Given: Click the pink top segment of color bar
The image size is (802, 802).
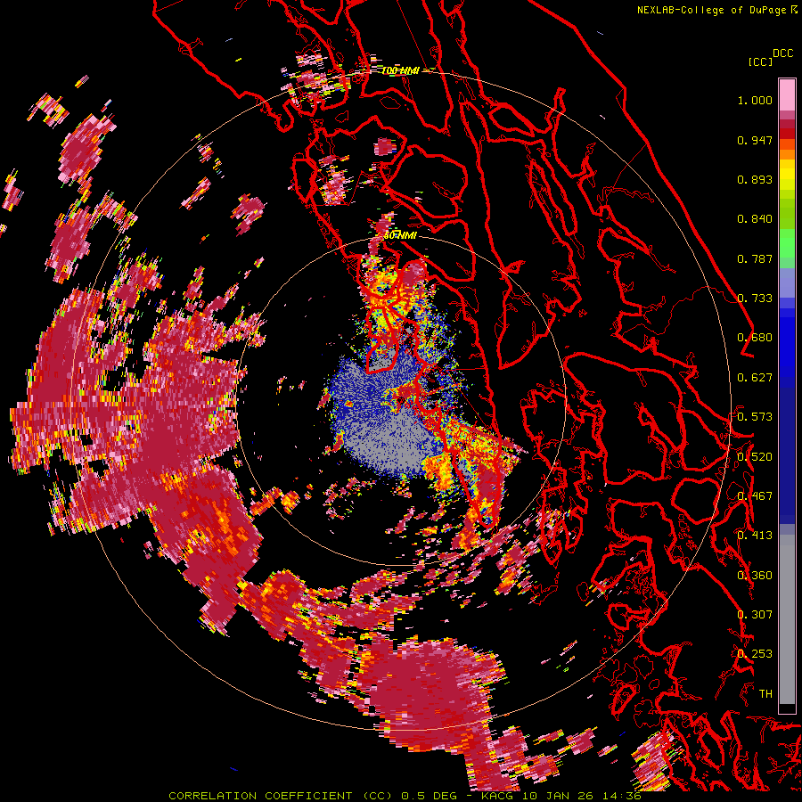Looking at the screenshot, I should point(787,94).
